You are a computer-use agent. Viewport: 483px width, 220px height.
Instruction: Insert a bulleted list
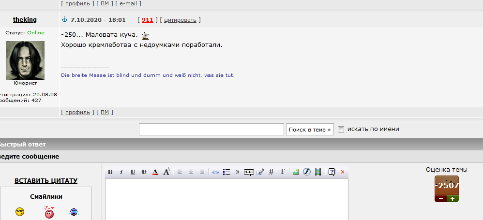(x=226, y=172)
